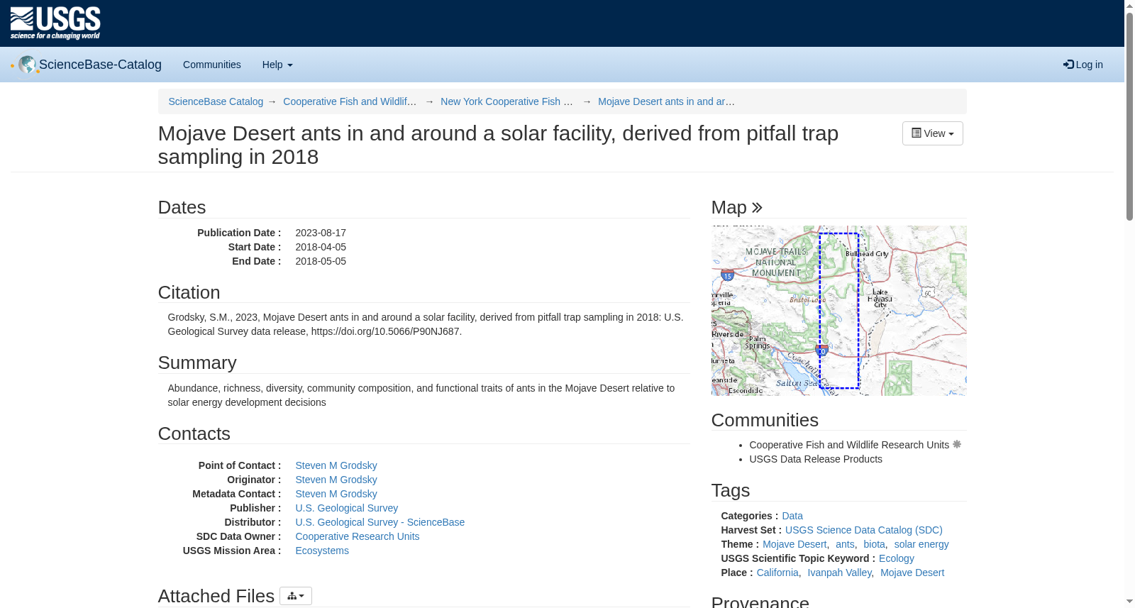Click the citation text by Grodsky
Viewport: 1135px width, 608px height.
point(426,324)
